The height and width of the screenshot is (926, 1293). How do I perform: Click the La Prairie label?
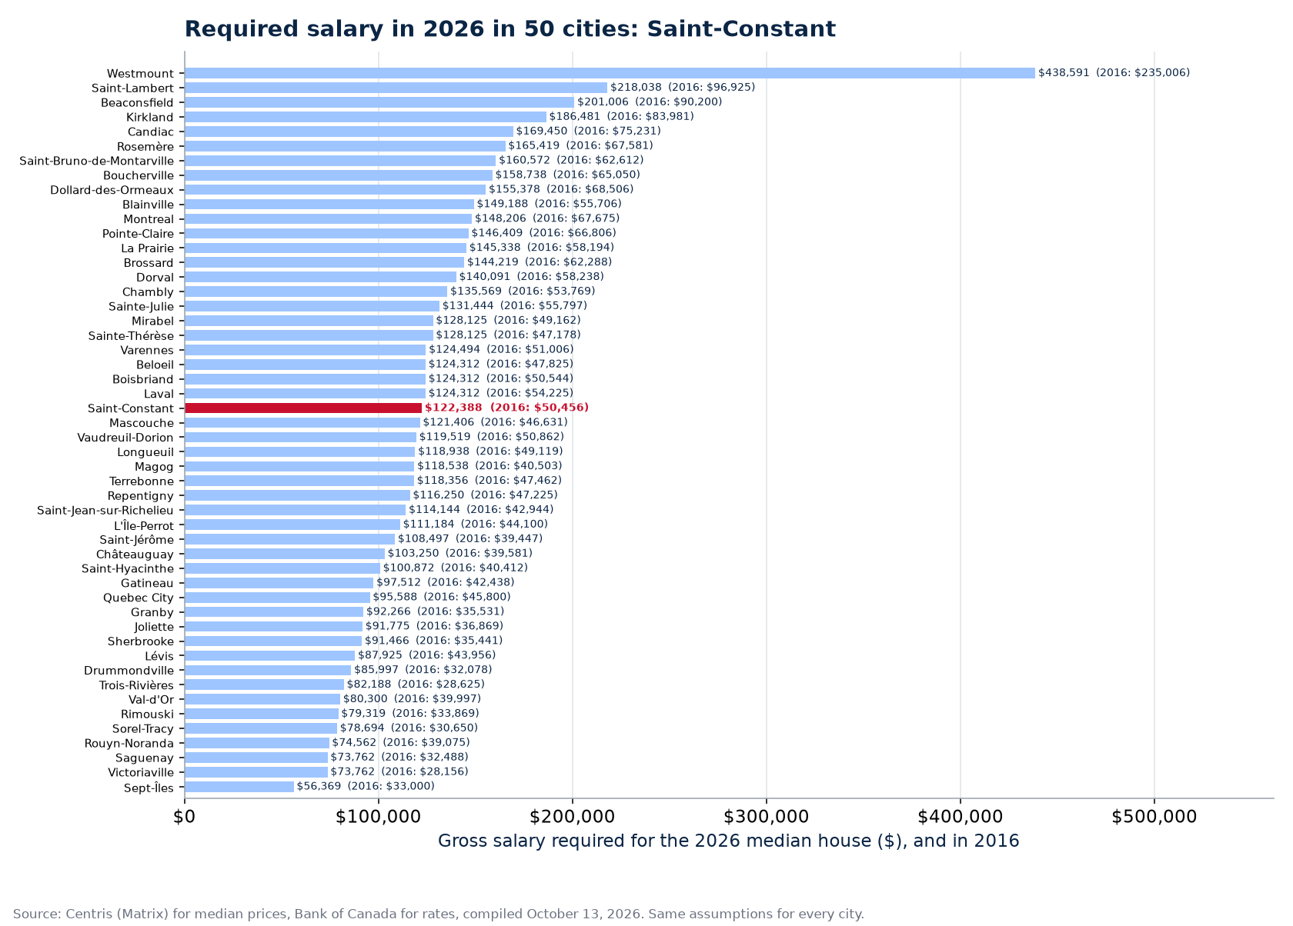[148, 248]
